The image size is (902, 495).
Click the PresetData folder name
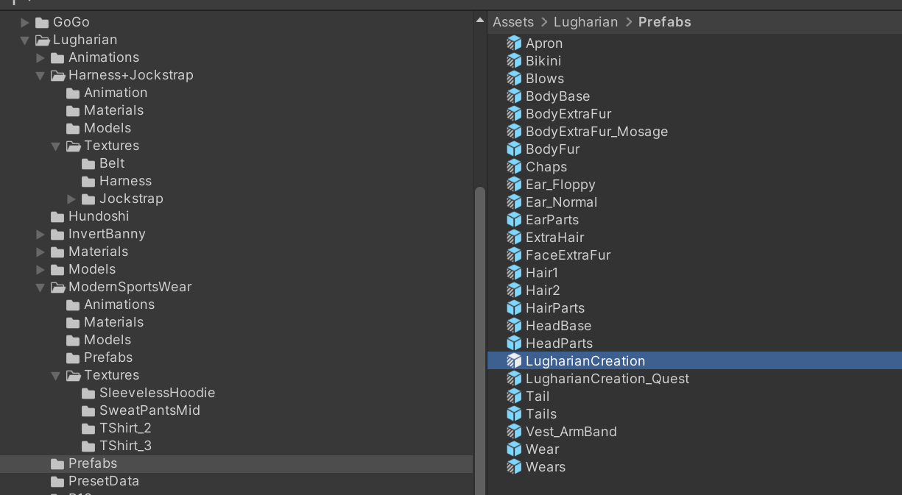pyautogui.click(x=104, y=481)
